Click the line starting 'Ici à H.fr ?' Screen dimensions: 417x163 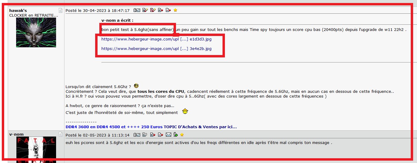(196, 96)
